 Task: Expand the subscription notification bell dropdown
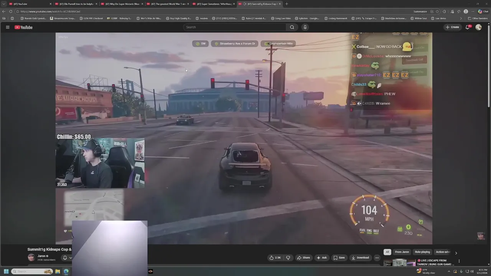tap(67, 258)
